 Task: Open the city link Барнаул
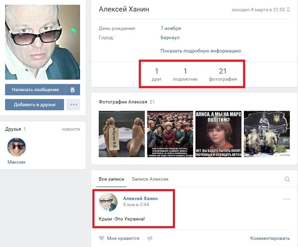coord(170,37)
